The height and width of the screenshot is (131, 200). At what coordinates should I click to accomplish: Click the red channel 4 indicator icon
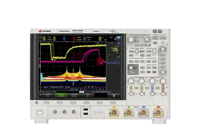click(74, 38)
